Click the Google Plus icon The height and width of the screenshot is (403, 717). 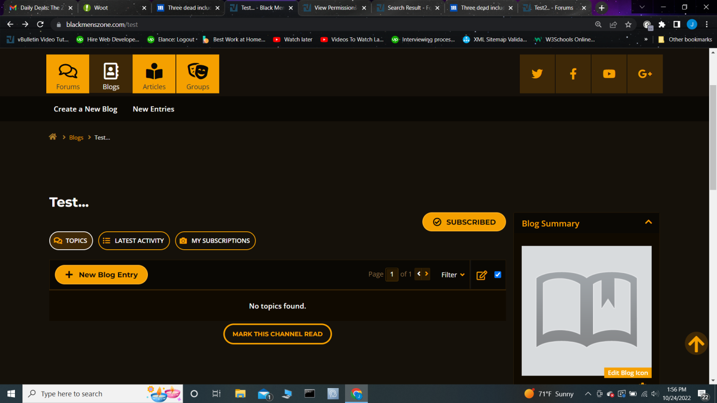coord(645,74)
